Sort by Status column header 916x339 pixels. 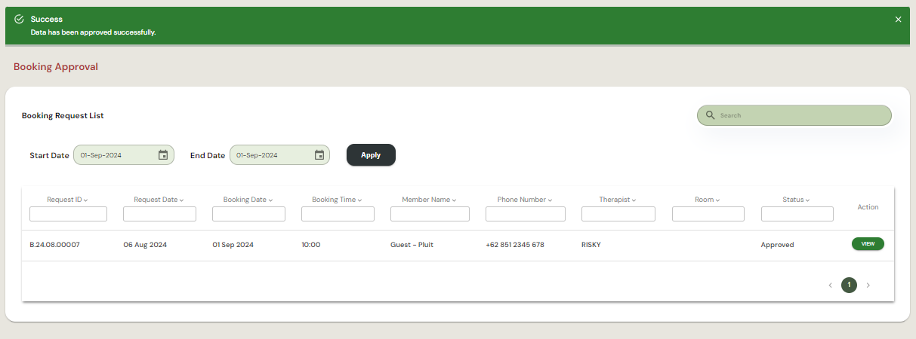[x=796, y=200]
